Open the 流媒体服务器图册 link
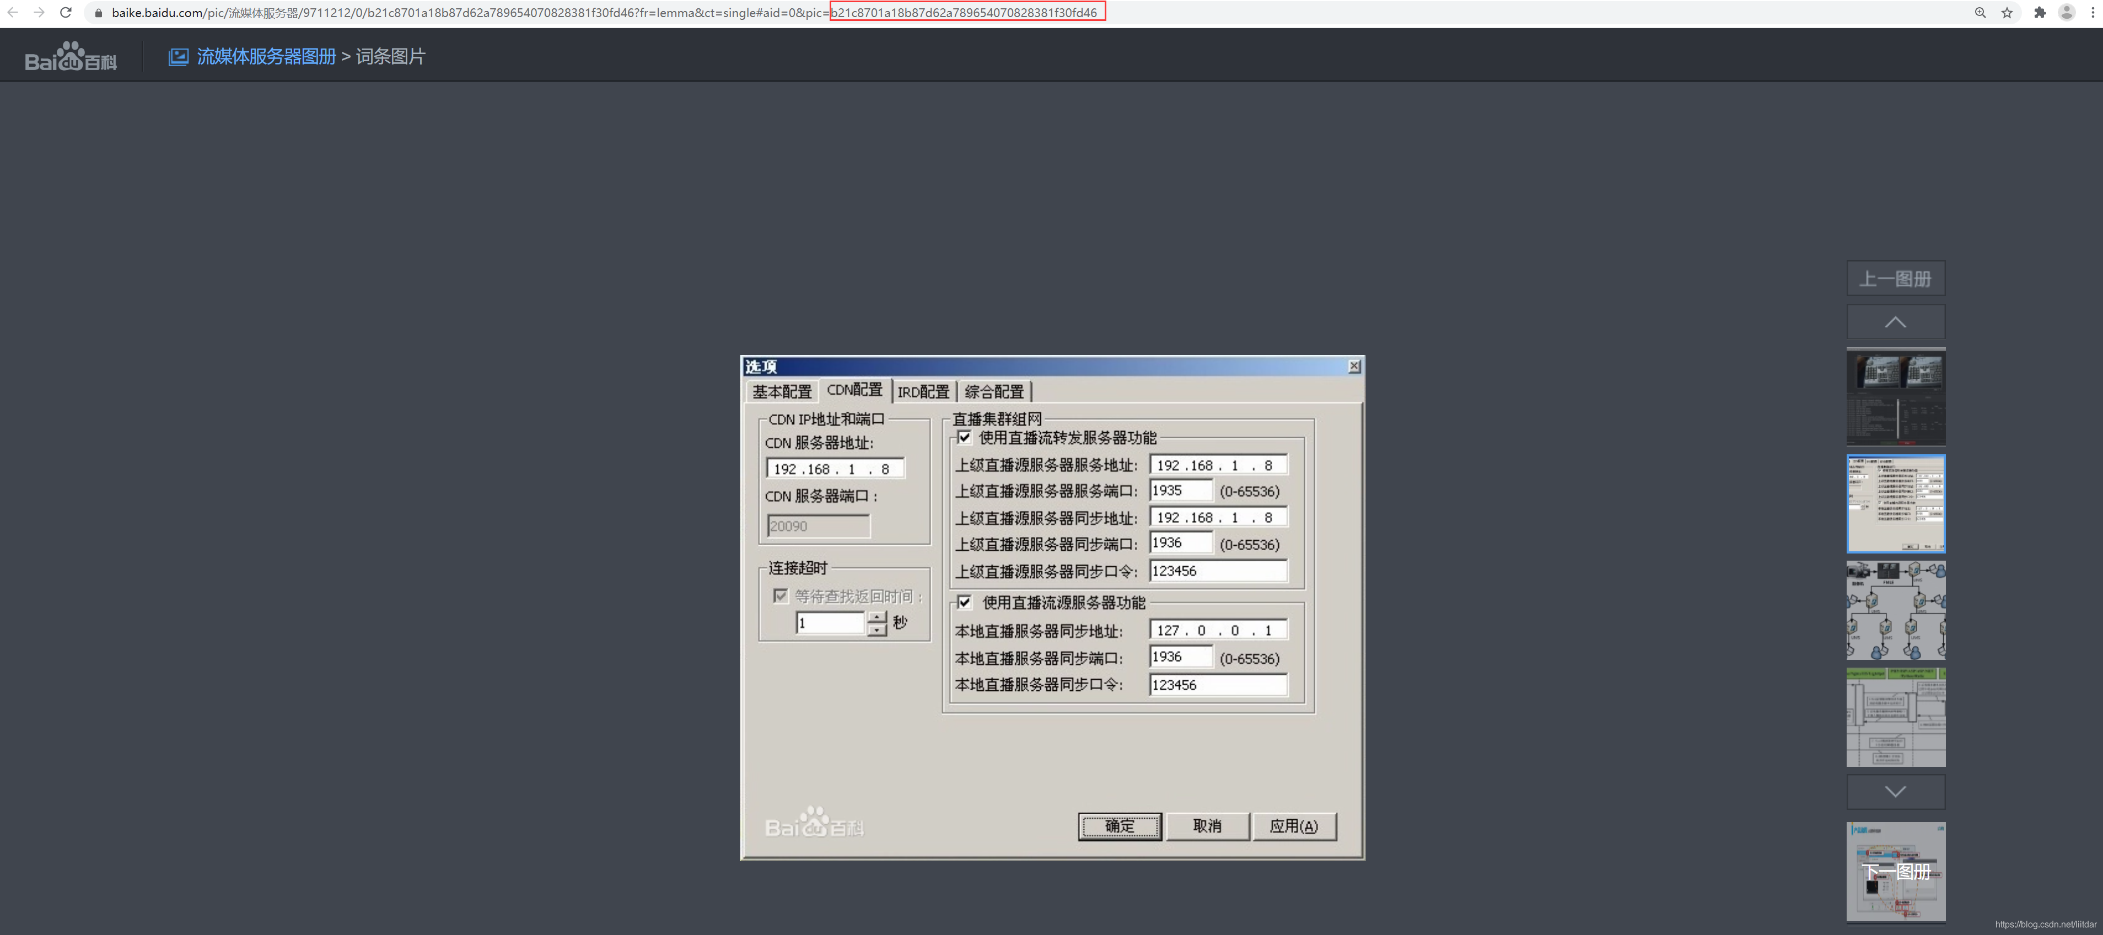This screenshot has width=2103, height=935. point(266,56)
